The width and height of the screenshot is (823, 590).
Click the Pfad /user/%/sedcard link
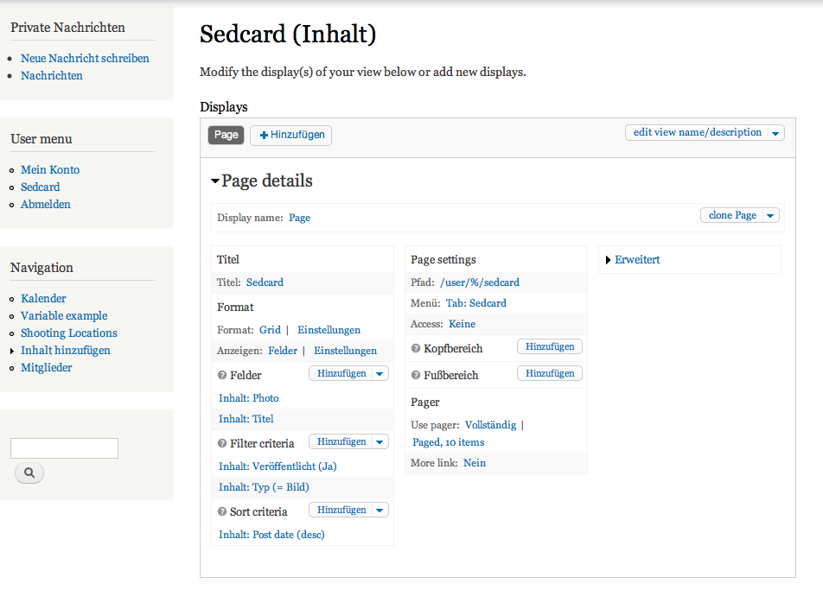[x=480, y=282]
